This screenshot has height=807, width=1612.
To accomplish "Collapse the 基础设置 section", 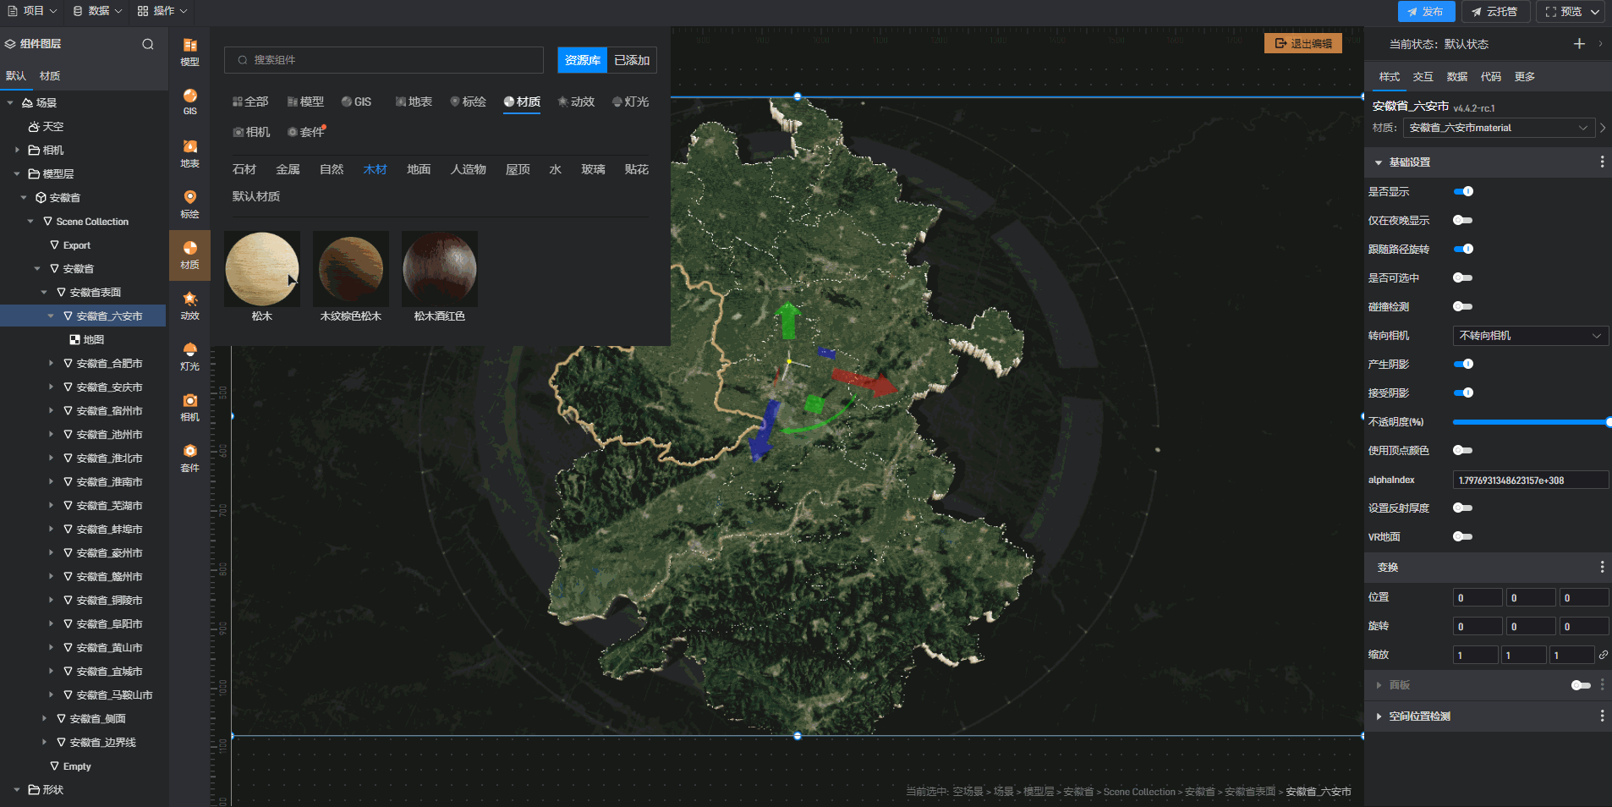I will point(1379,162).
